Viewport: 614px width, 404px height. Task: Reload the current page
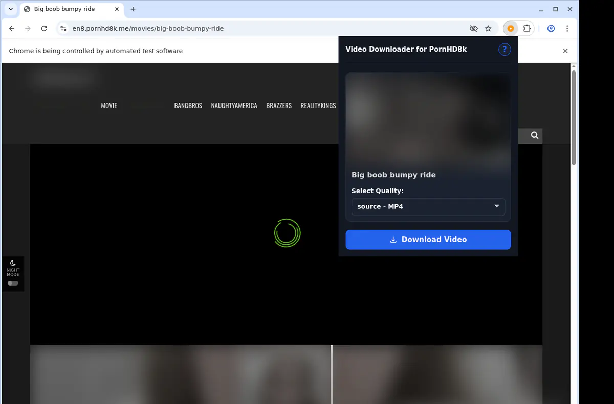coord(44,29)
